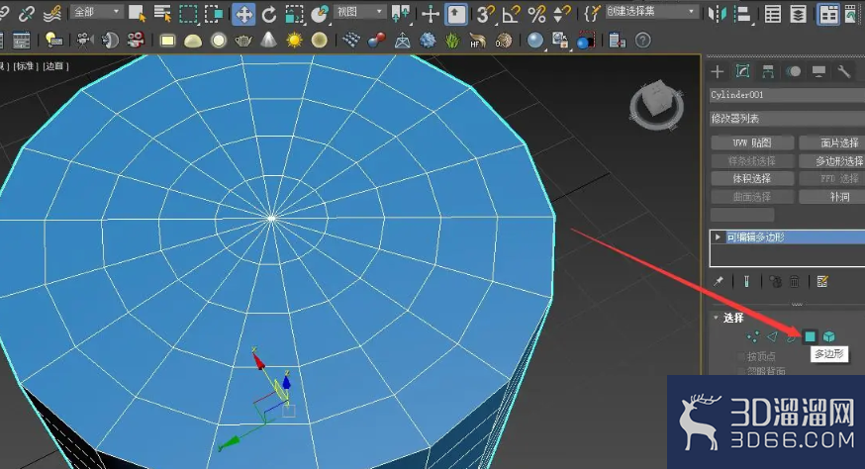This screenshot has width=865, height=469.
Task: Click the 多边形选择 modifier button
Action: point(832,161)
